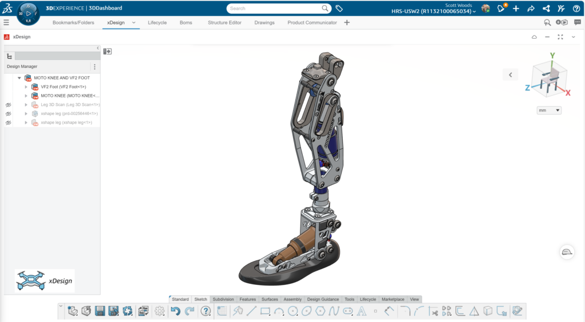Switch to Bookmarks/Folders tab
The height and width of the screenshot is (322, 585).
[74, 23]
